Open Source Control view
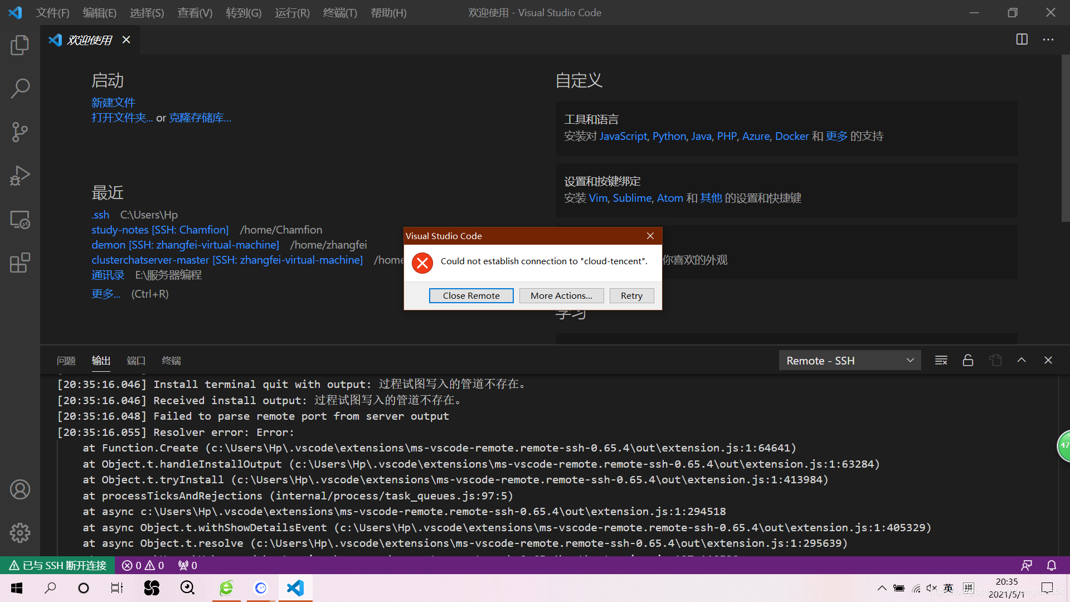 20,132
